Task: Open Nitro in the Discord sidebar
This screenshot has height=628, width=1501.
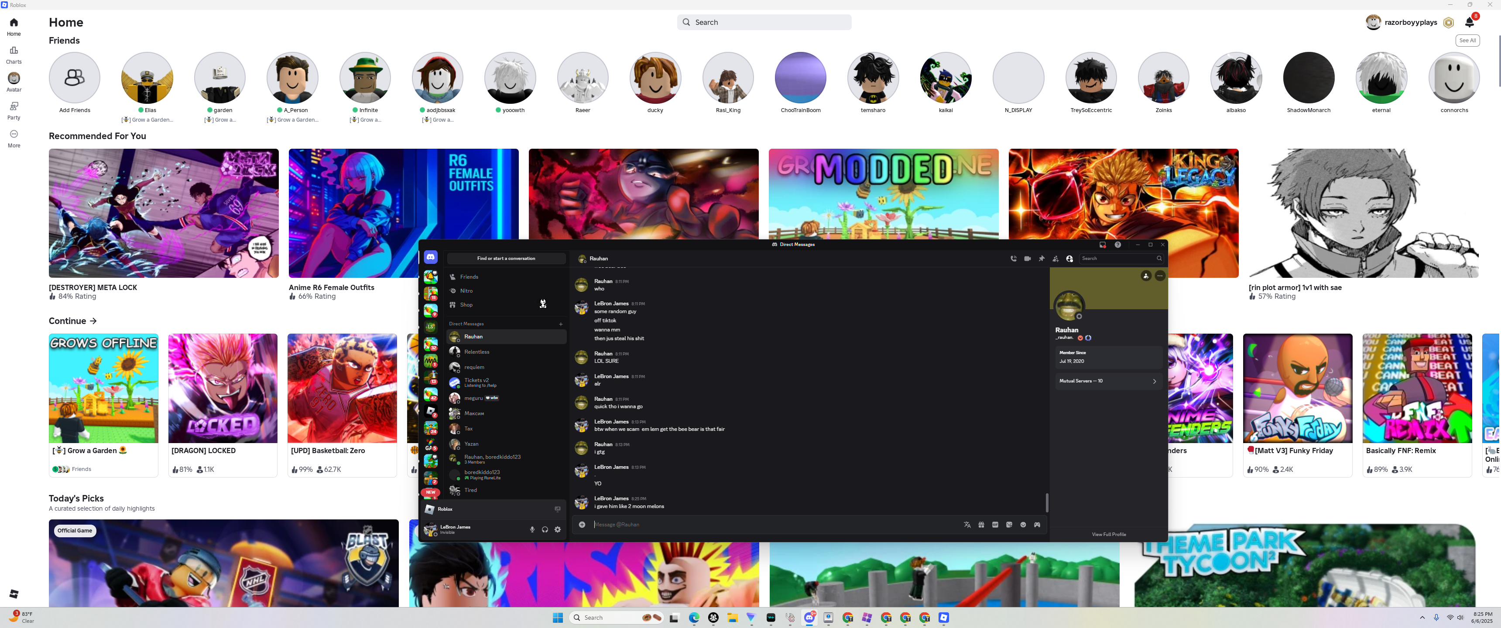Action: pyautogui.click(x=506, y=291)
